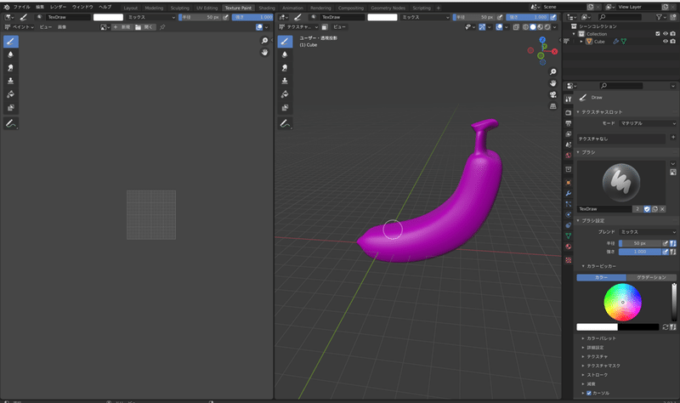Viewport: 680px width, 403px height.
Task: Expand the Cube tree item in outliner
Action: point(581,42)
